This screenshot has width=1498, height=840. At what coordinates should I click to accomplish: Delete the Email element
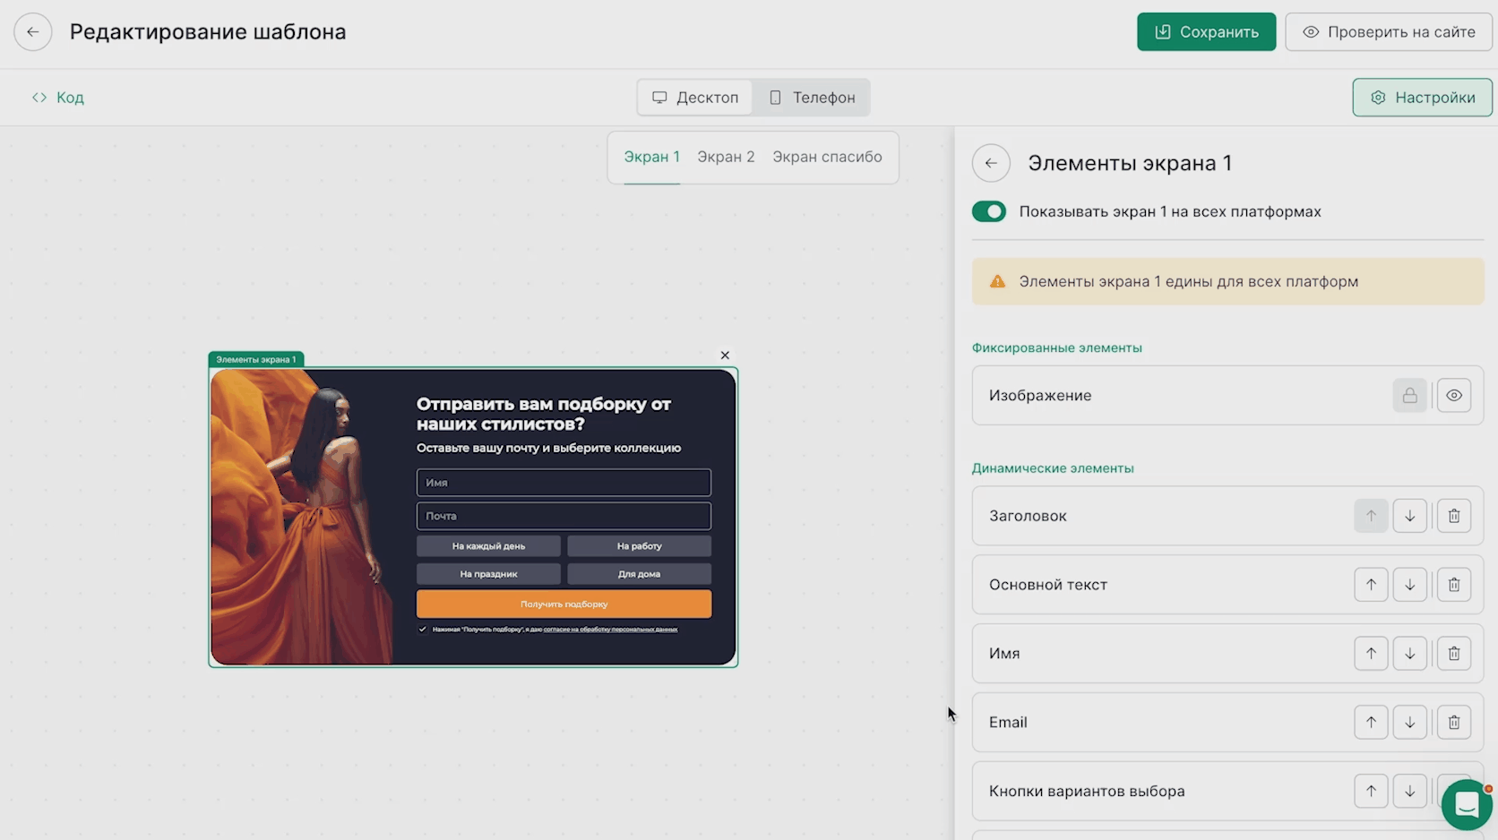[1454, 722]
